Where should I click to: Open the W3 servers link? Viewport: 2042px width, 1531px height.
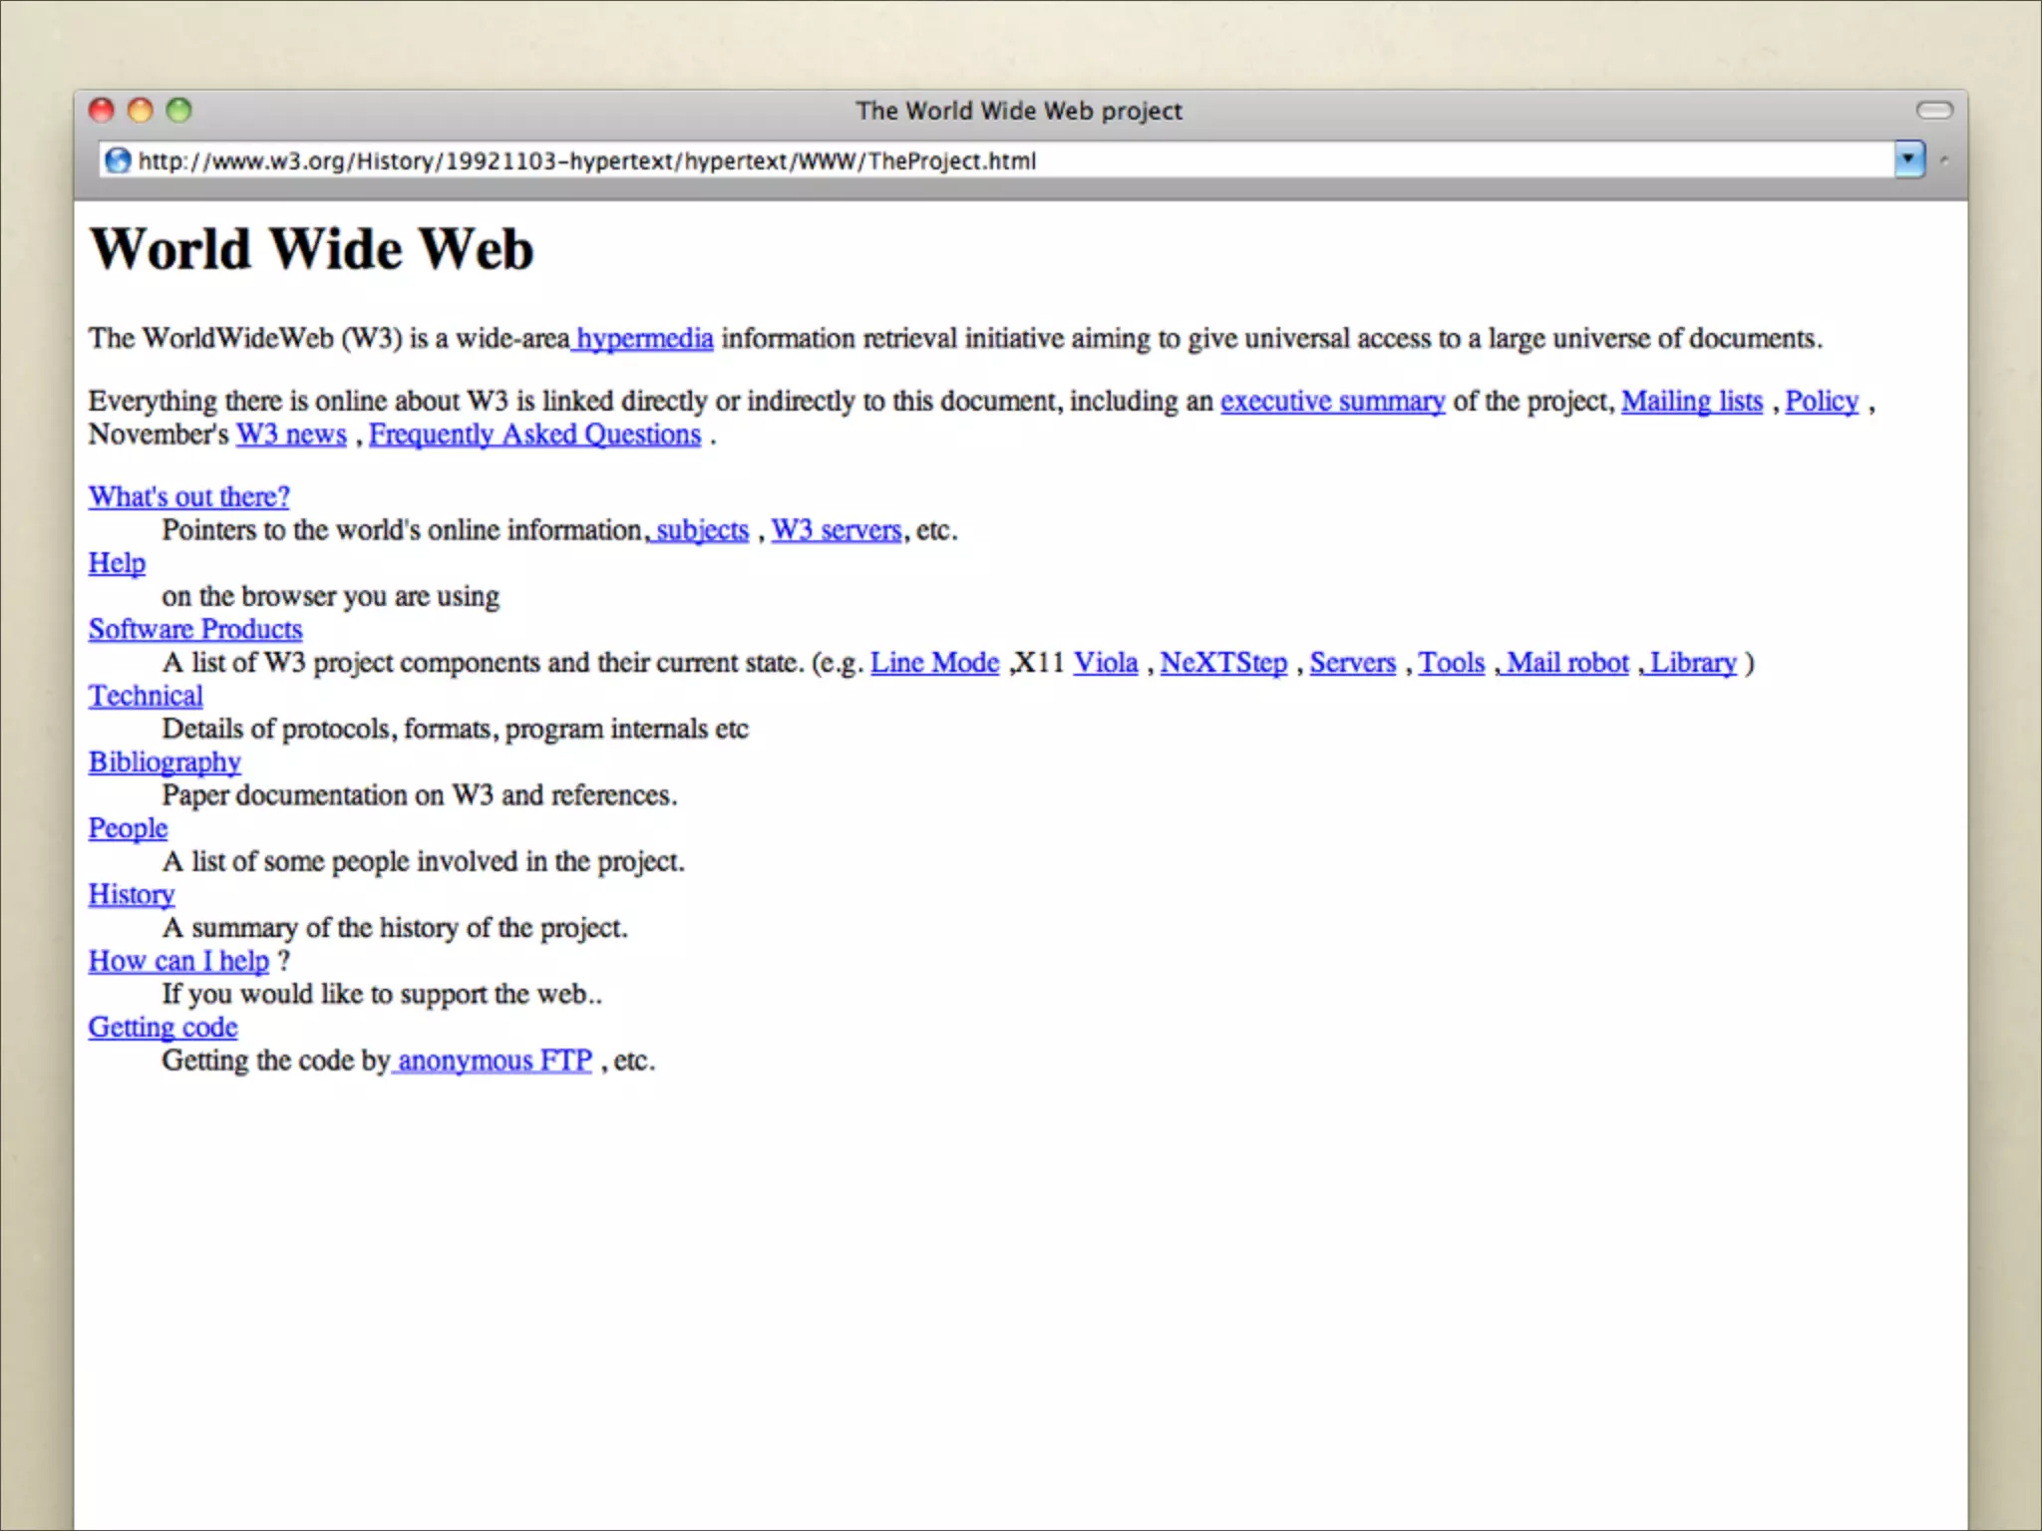coord(836,530)
